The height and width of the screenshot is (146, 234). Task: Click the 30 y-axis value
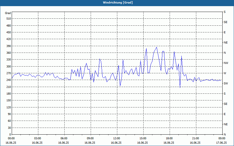tap(9, 128)
